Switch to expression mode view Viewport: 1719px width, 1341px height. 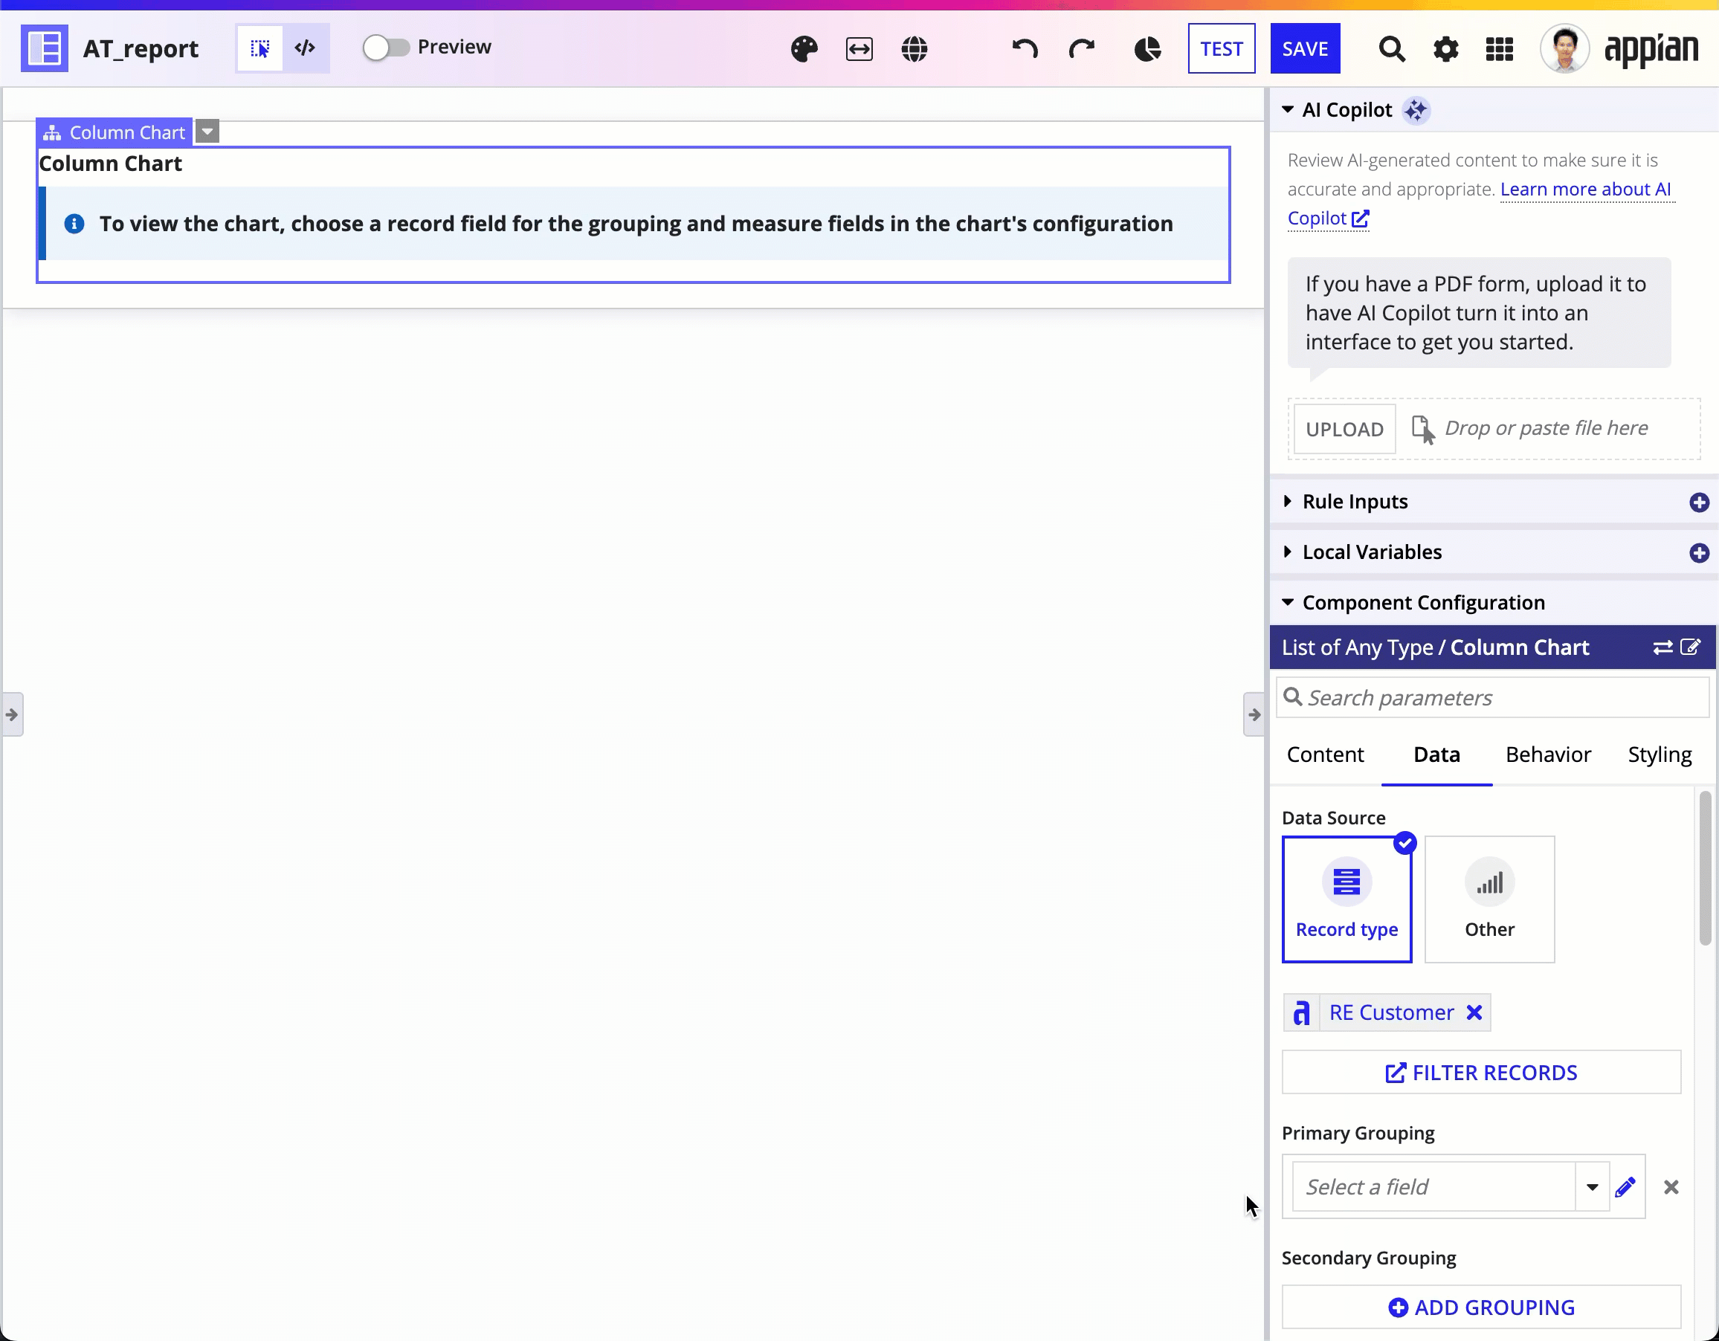coord(306,49)
